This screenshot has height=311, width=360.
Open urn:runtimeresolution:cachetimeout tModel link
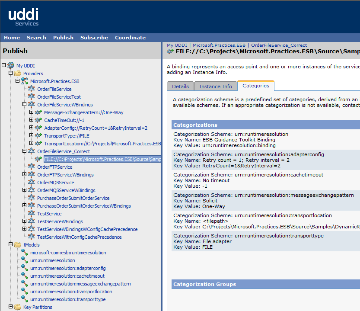[67, 276]
